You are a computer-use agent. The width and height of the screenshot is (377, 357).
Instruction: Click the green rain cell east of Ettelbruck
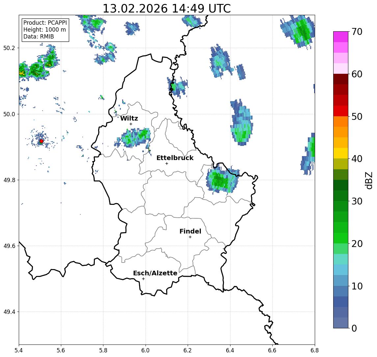[222, 180]
